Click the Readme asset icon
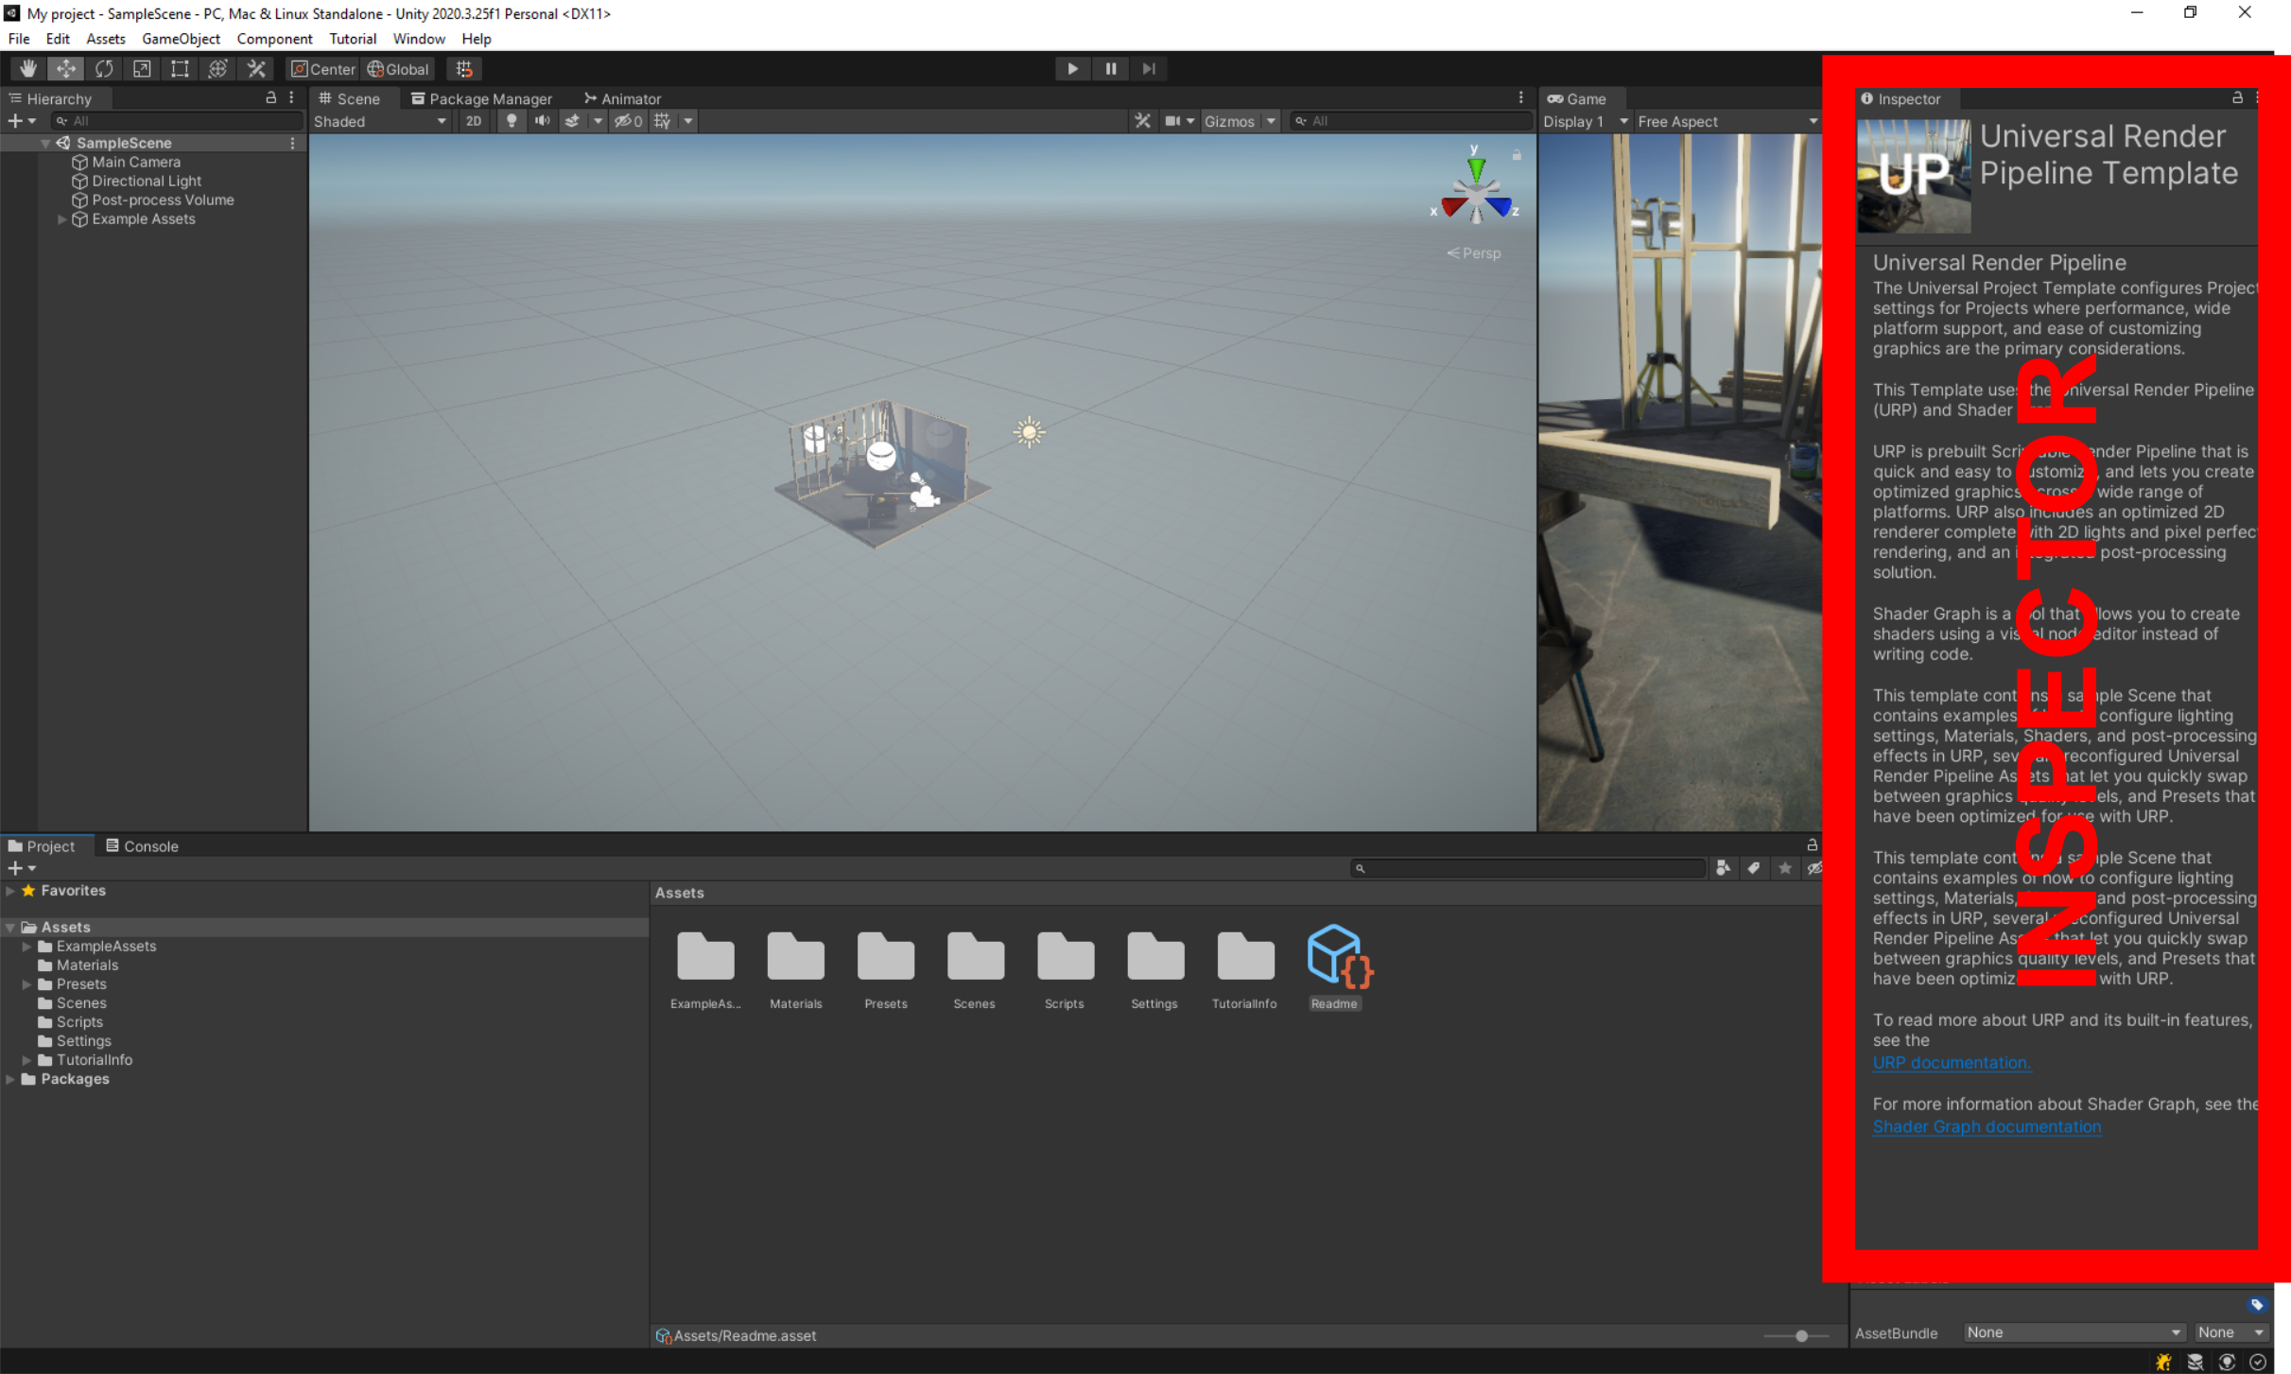 [1338, 957]
